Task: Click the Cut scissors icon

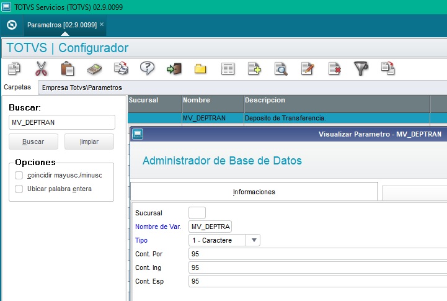Action: pos(41,69)
